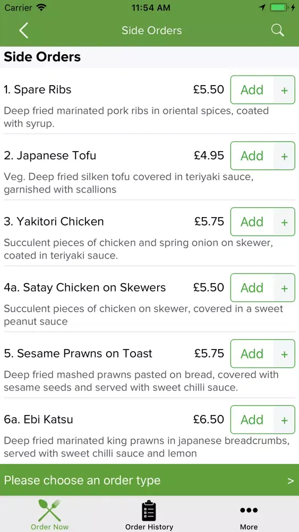Image resolution: width=299 pixels, height=532 pixels.
Task: Open the search magnifier icon
Action: pyautogui.click(x=277, y=30)
